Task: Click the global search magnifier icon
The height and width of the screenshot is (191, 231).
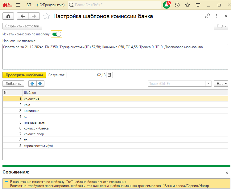Action: click(71, 5)
